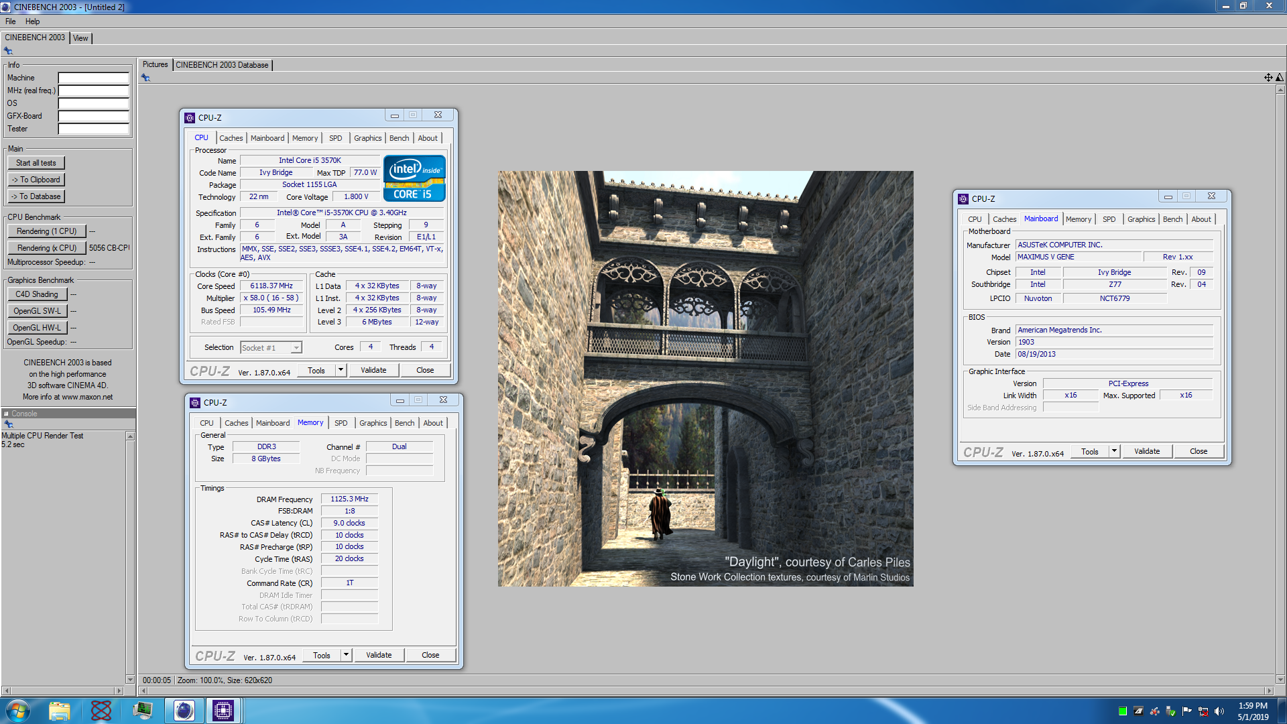Click Close button in CPU-Z Memory window

(430, 655)
